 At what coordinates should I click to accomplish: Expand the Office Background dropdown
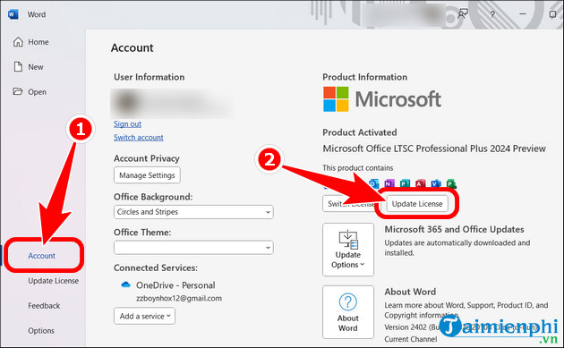(x=193, y=212)
